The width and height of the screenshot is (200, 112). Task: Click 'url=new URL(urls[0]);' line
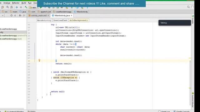67,27
